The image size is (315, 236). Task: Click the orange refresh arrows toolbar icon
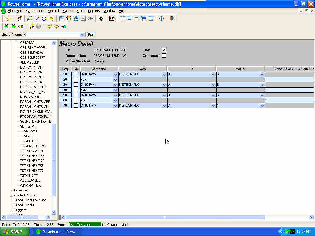click(x=8, y=18)
